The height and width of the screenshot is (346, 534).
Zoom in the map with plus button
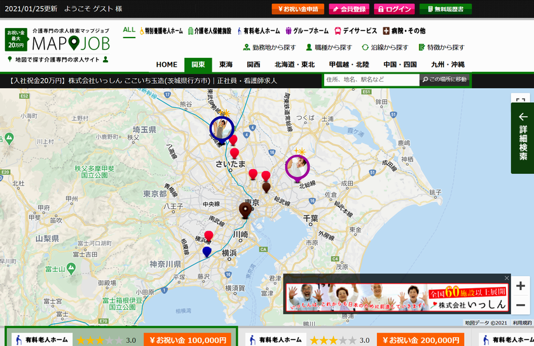point(520,286)
